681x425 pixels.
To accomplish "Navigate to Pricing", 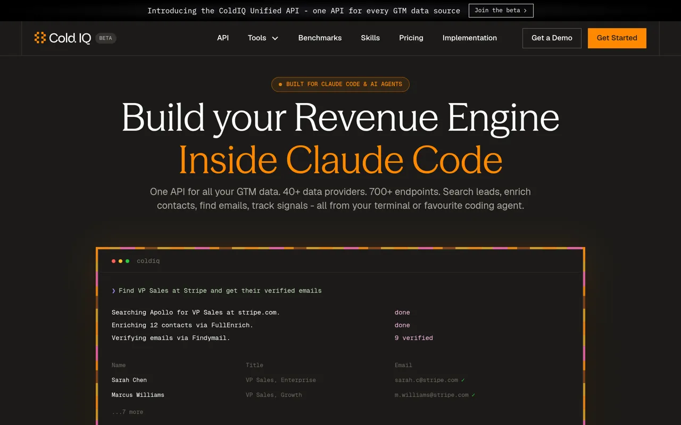I will [411, 38].
